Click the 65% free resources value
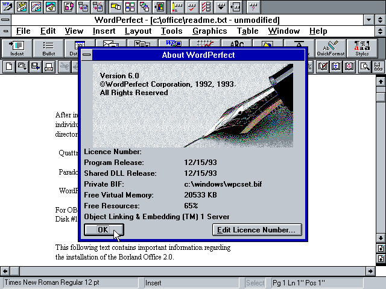Screen dimensions: 386x289 pos(191,206)
